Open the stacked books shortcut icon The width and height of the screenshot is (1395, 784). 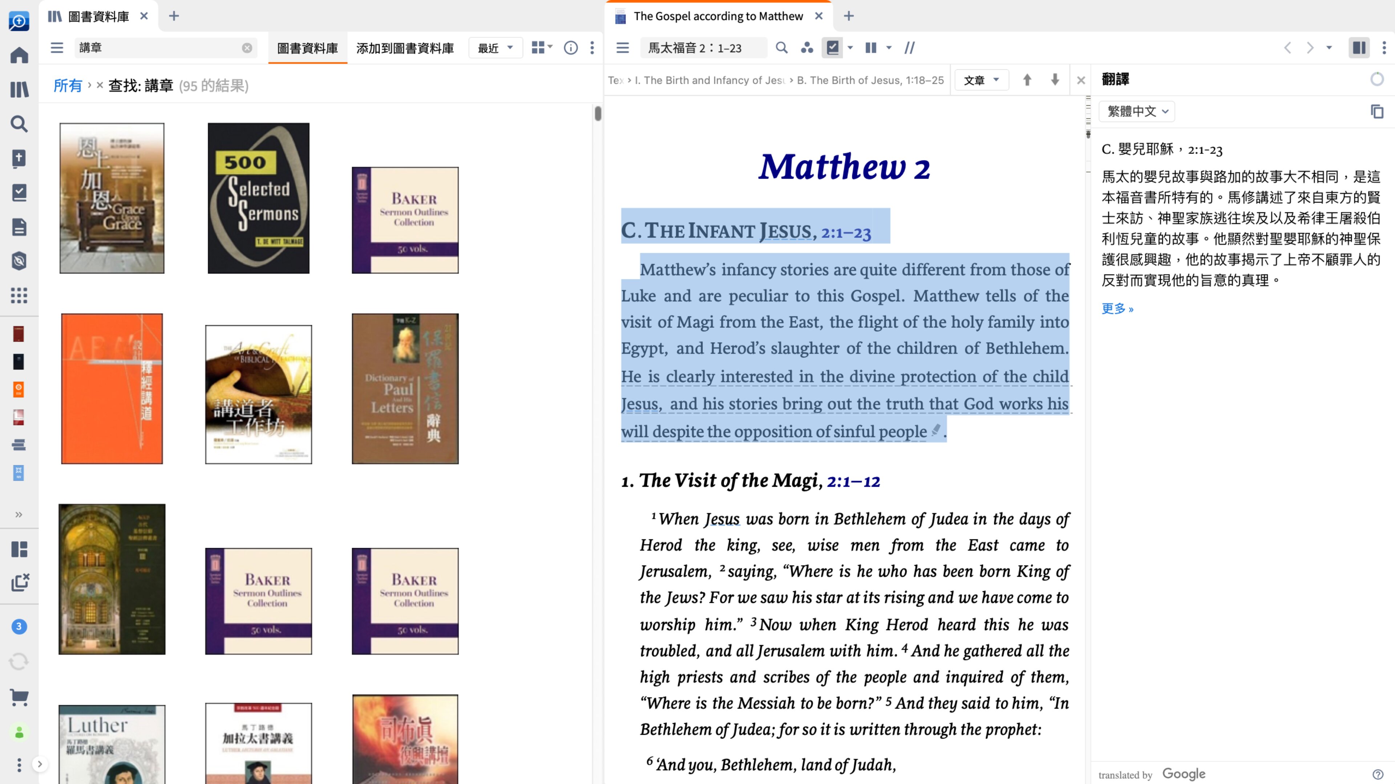pos(19,445)
